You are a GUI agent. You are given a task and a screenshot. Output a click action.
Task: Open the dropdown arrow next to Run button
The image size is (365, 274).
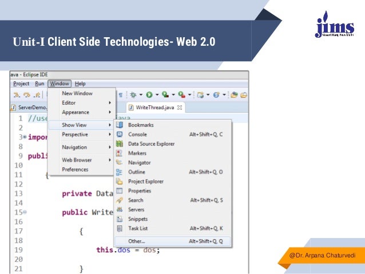pos(157,95)
